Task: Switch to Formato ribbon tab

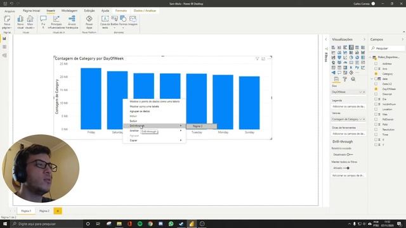Action: point(121,11)
